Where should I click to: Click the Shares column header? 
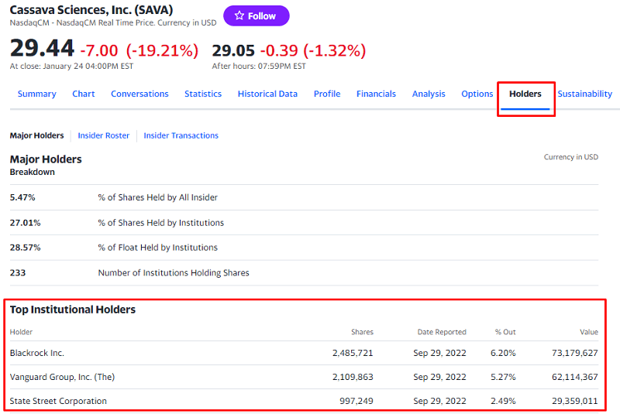[362, 332]
